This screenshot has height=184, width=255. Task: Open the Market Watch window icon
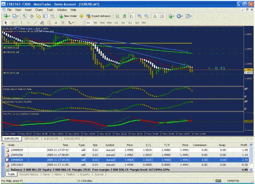[25, 16]
